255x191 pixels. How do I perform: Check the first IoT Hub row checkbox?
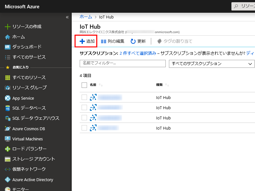pyautogui.click(x=84, y=97)
